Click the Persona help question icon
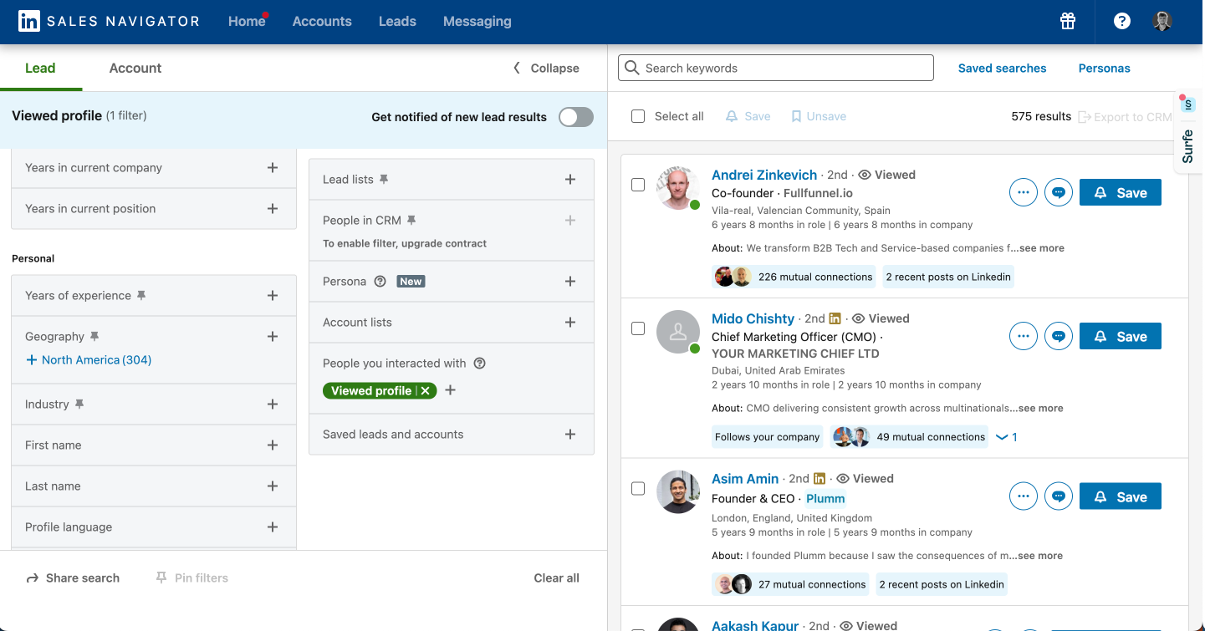The image size is (1205, 631). click(380, 282)
